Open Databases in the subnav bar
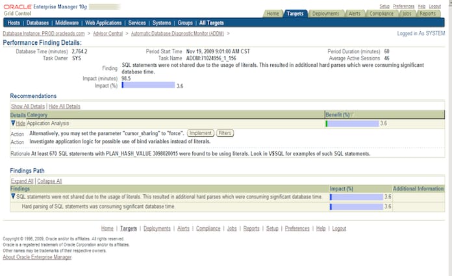The width and height of the screenshot is (452, 276). [x=38, y=23]
